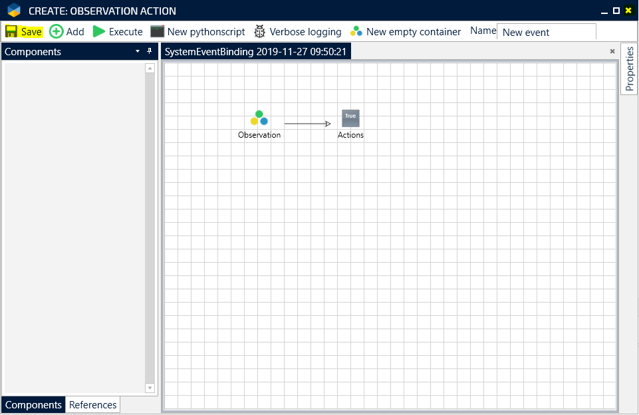Viewport: 639px width, 415px height.
Task: Click the Components scrollbar up arrow
Action: point(150,69)
